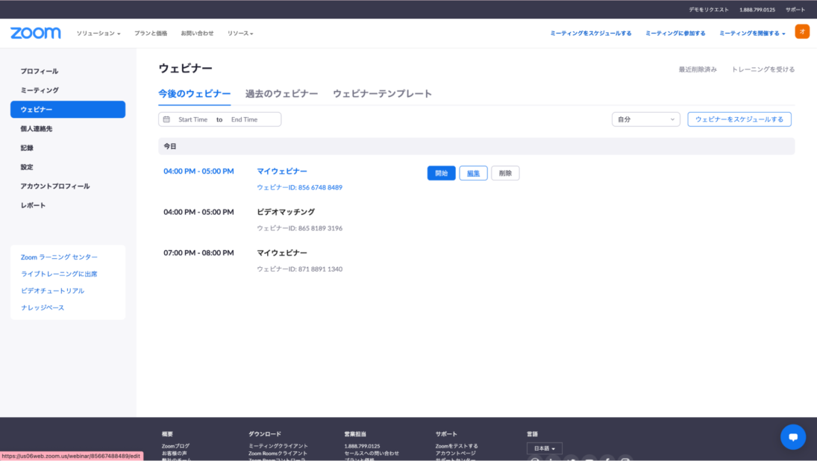Open Zoom ラーニング センター link
The width and height of the screenshot is (817, 461).
coord(60,257)
